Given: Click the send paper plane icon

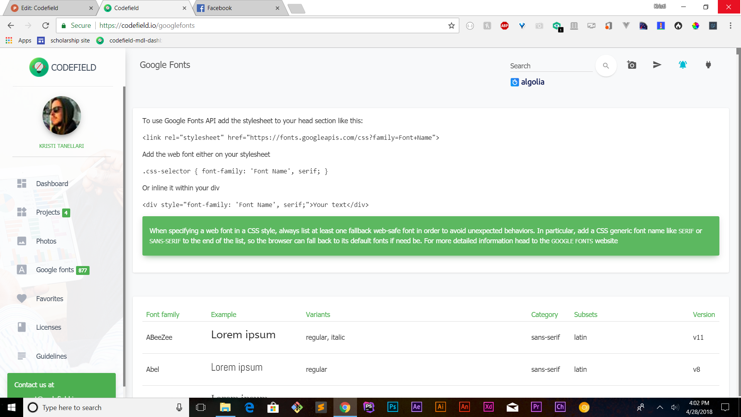Looking at the screenshot, I should tap(657, 65).
